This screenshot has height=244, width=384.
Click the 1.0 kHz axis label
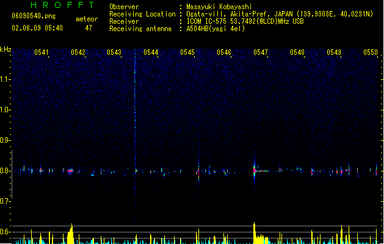point(5,110)
